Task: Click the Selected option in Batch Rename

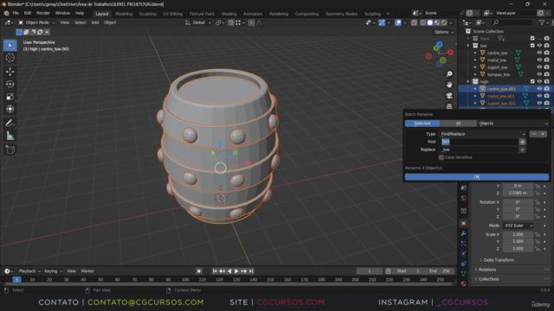Action: pyautogui.click(x=422, y=124)
